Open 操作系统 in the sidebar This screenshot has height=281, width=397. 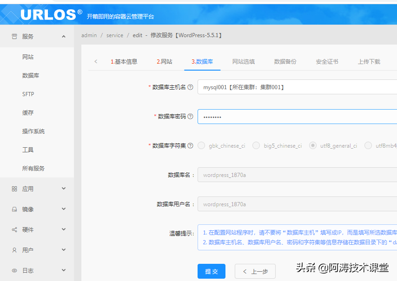pyautogui.click(x=33, y=131)
